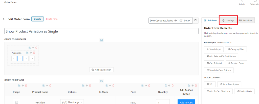The height and width of the screenshot is (104, 259).
Task: Delete the Product Name column
Action: tap(50, 86)
